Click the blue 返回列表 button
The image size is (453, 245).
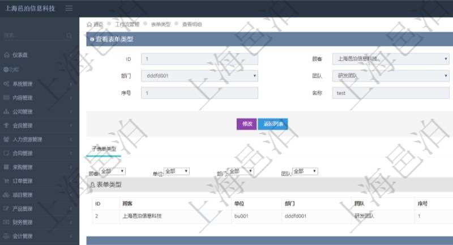coord(273,124)
